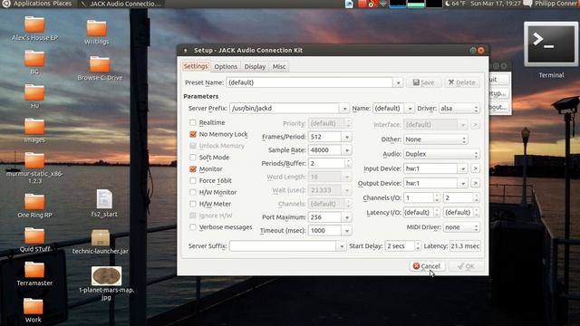Click the Delete preset button
580x326 pixels.
point(462,82)
